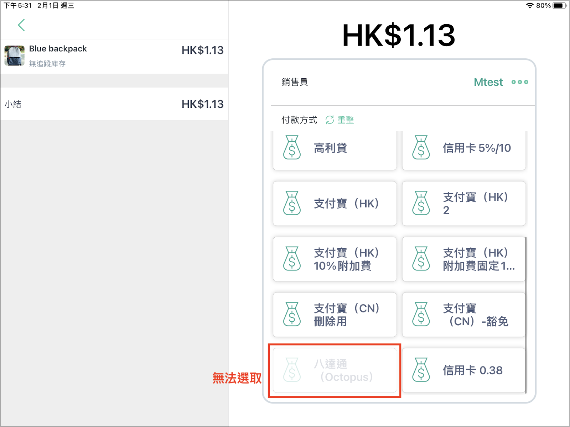Image resolution: width=570 pixels, height=427 pixels.
Task: Click the 付款方式 label
Action: click(x=299, y=120)
